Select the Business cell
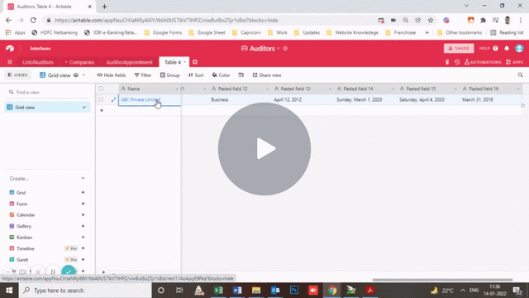The height and width of the screenshot is (298, 529). (240, 99)
